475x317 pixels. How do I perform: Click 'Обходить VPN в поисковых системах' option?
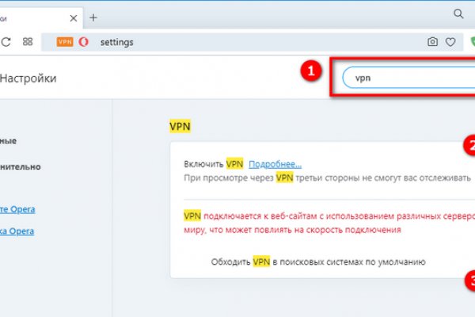pyautogui.click(x=318, y=261)
